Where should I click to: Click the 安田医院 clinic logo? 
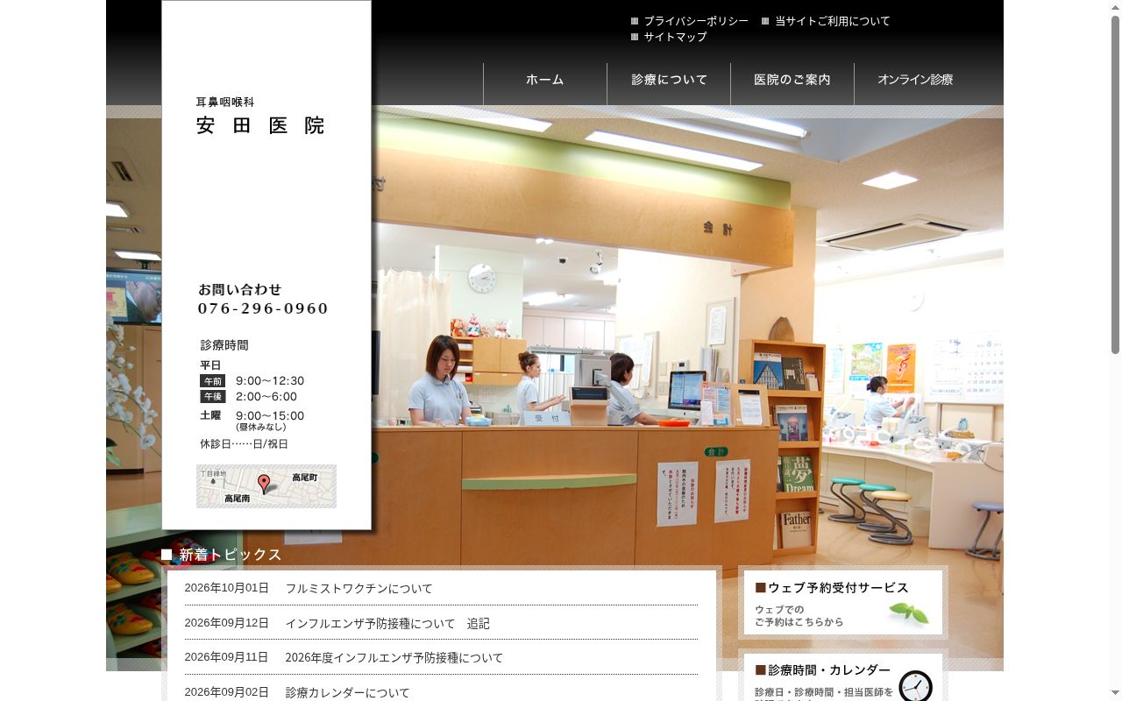click(260, 125)
